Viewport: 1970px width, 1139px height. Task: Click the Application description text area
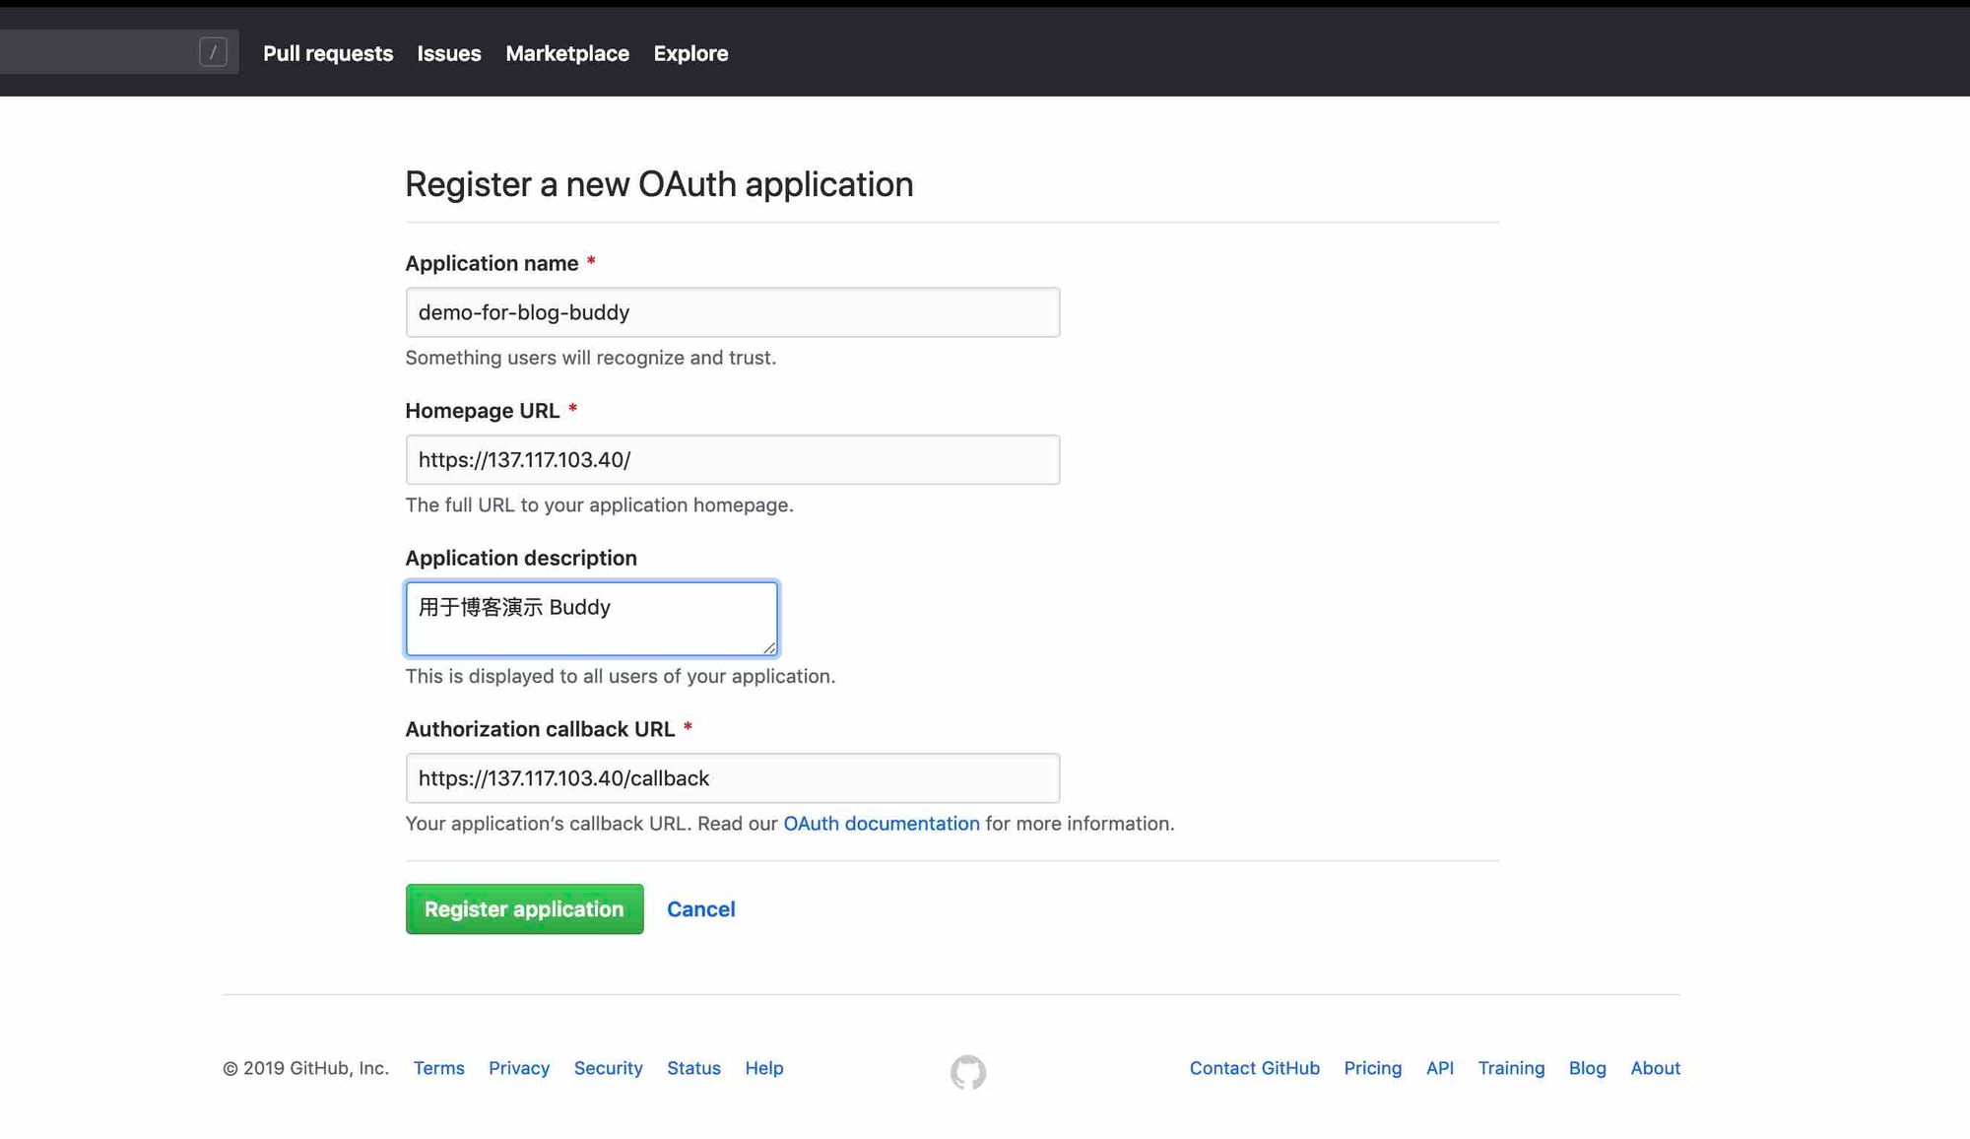[591, 619]
